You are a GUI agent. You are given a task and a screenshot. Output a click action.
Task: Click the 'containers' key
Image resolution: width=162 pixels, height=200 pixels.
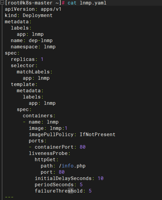[38, 116]
